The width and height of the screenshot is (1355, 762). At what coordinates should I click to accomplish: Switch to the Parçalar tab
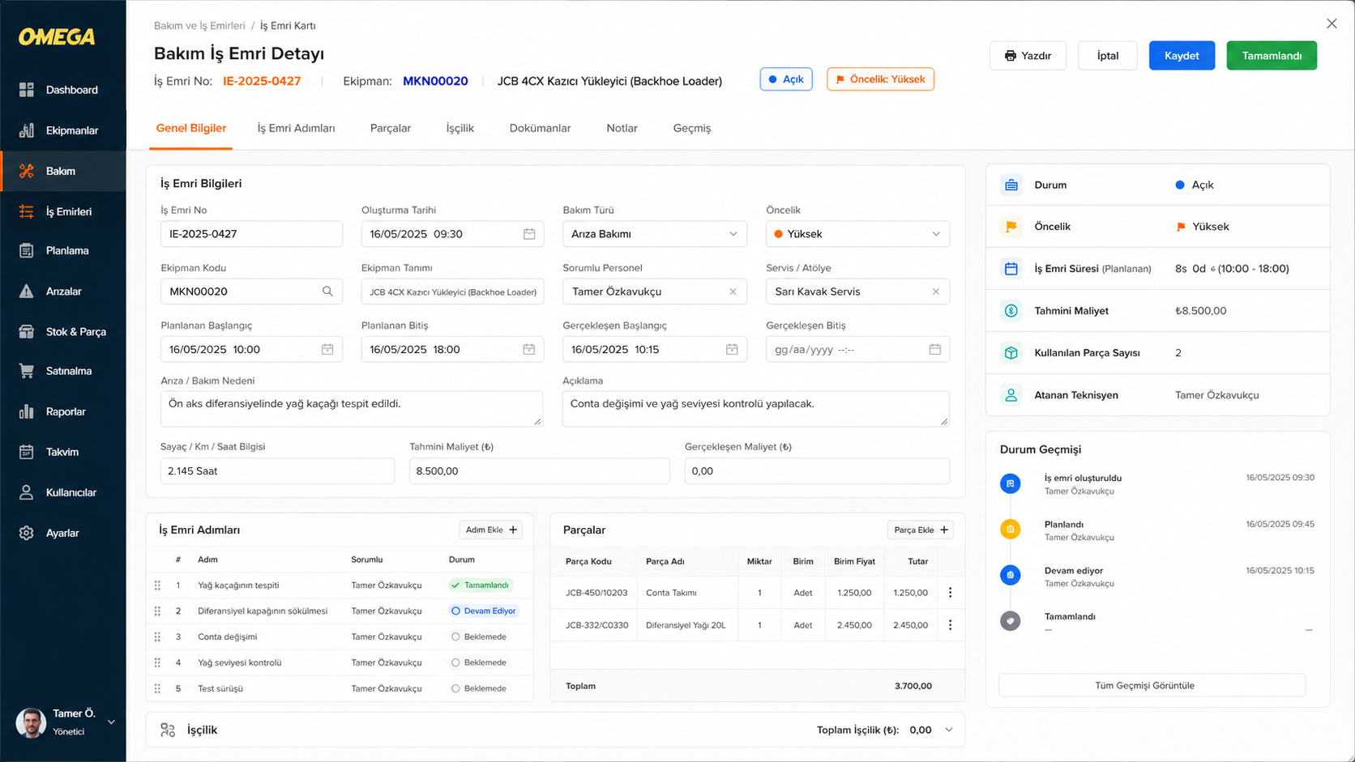(x=391, y=128)
